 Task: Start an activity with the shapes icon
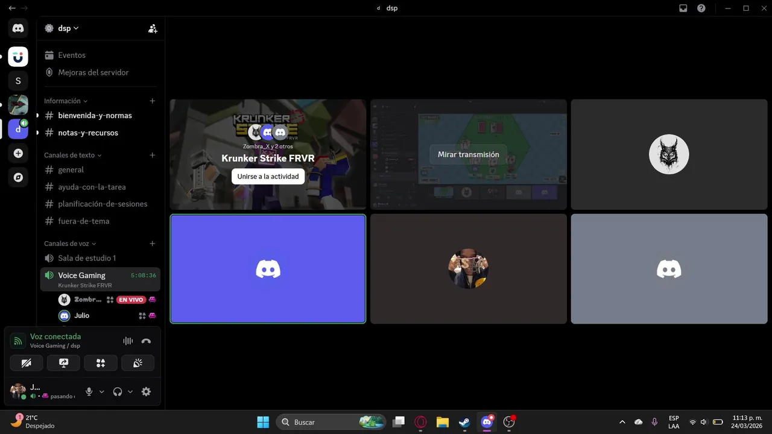click(x=101, y=363)
